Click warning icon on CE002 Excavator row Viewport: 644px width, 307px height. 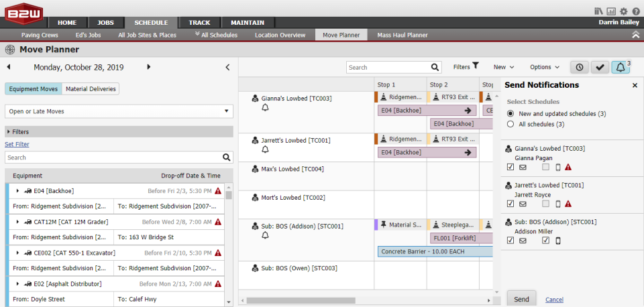pyautogui.click(x=218, y=253)
